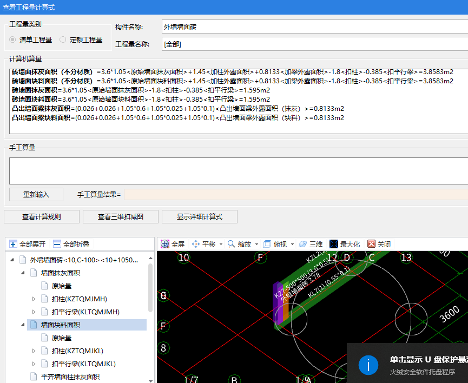Click document icon beside 扣平行梁(KLTQMJMH)
Viewport: 468px width, 383px height.
coord(44,312)
